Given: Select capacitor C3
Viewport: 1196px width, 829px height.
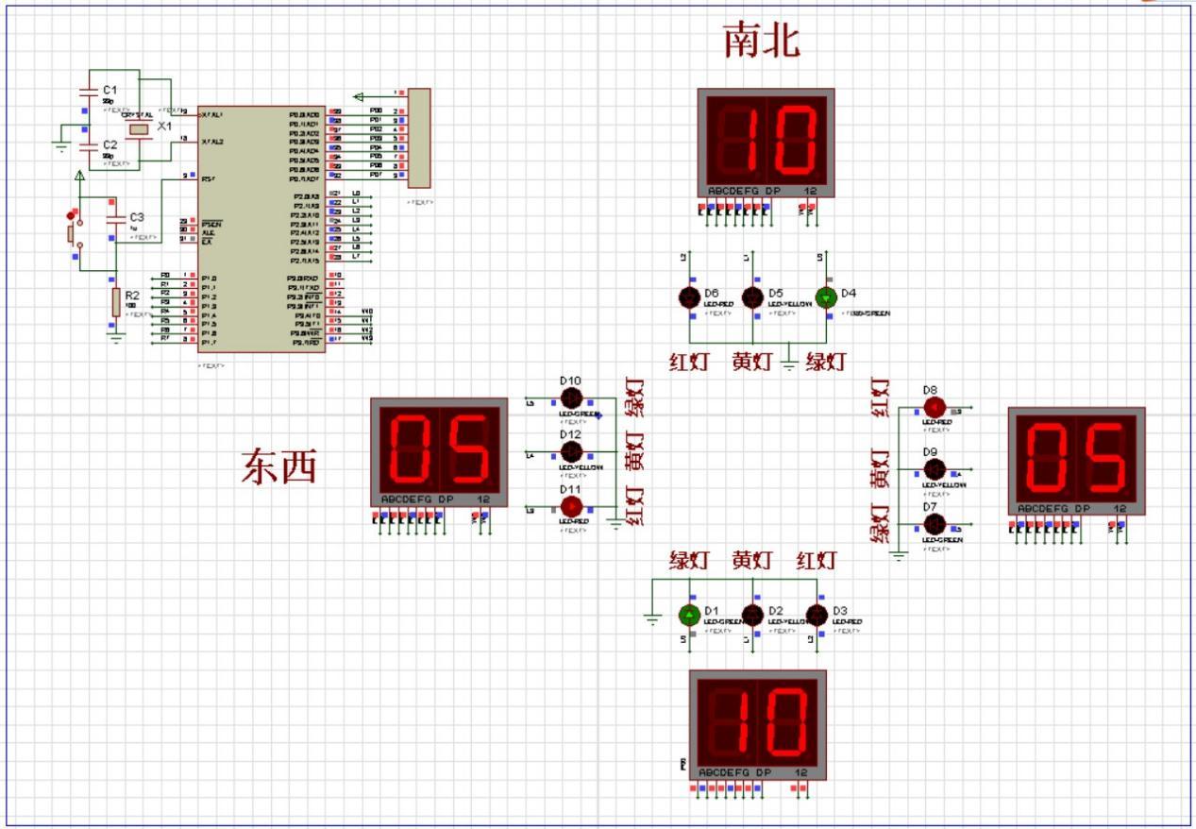Looking at the screenshot, I should coord(117,221).
